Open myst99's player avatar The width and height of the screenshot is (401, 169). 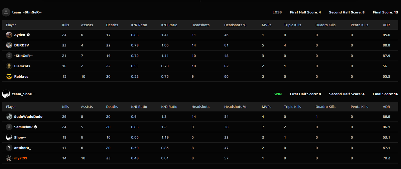pos(9,158)
